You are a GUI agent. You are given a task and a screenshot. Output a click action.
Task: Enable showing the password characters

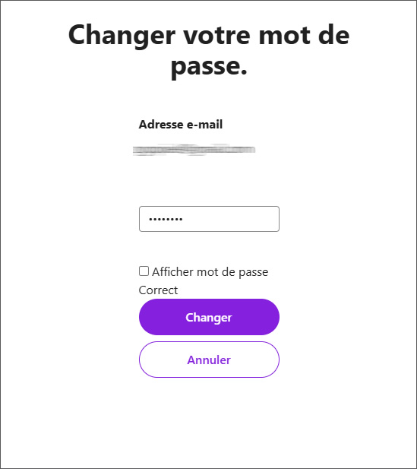point(144,271)
